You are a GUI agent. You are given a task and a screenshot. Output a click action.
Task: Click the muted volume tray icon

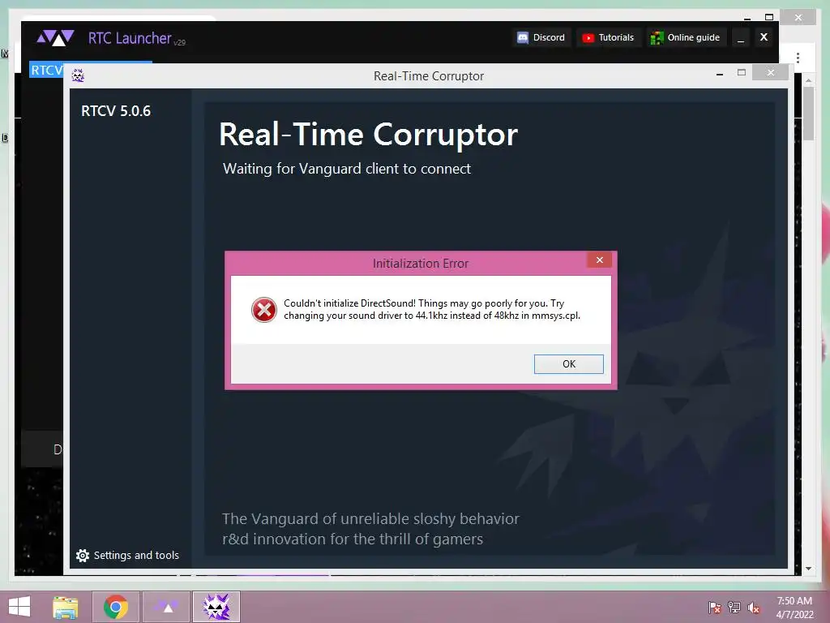754,608
